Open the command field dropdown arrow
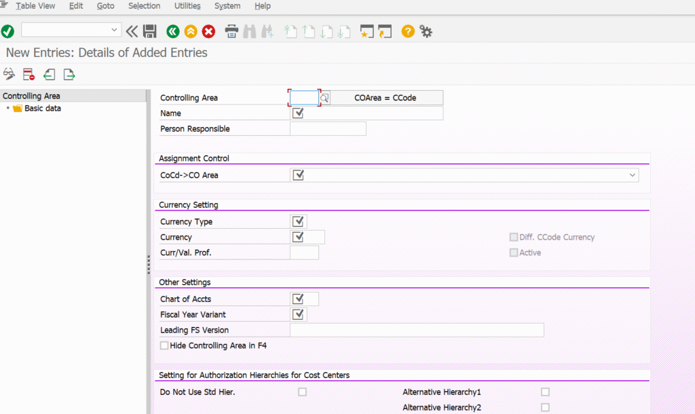Screen dimensions: 695x414 pyautogui.click(x=114, y=30)
